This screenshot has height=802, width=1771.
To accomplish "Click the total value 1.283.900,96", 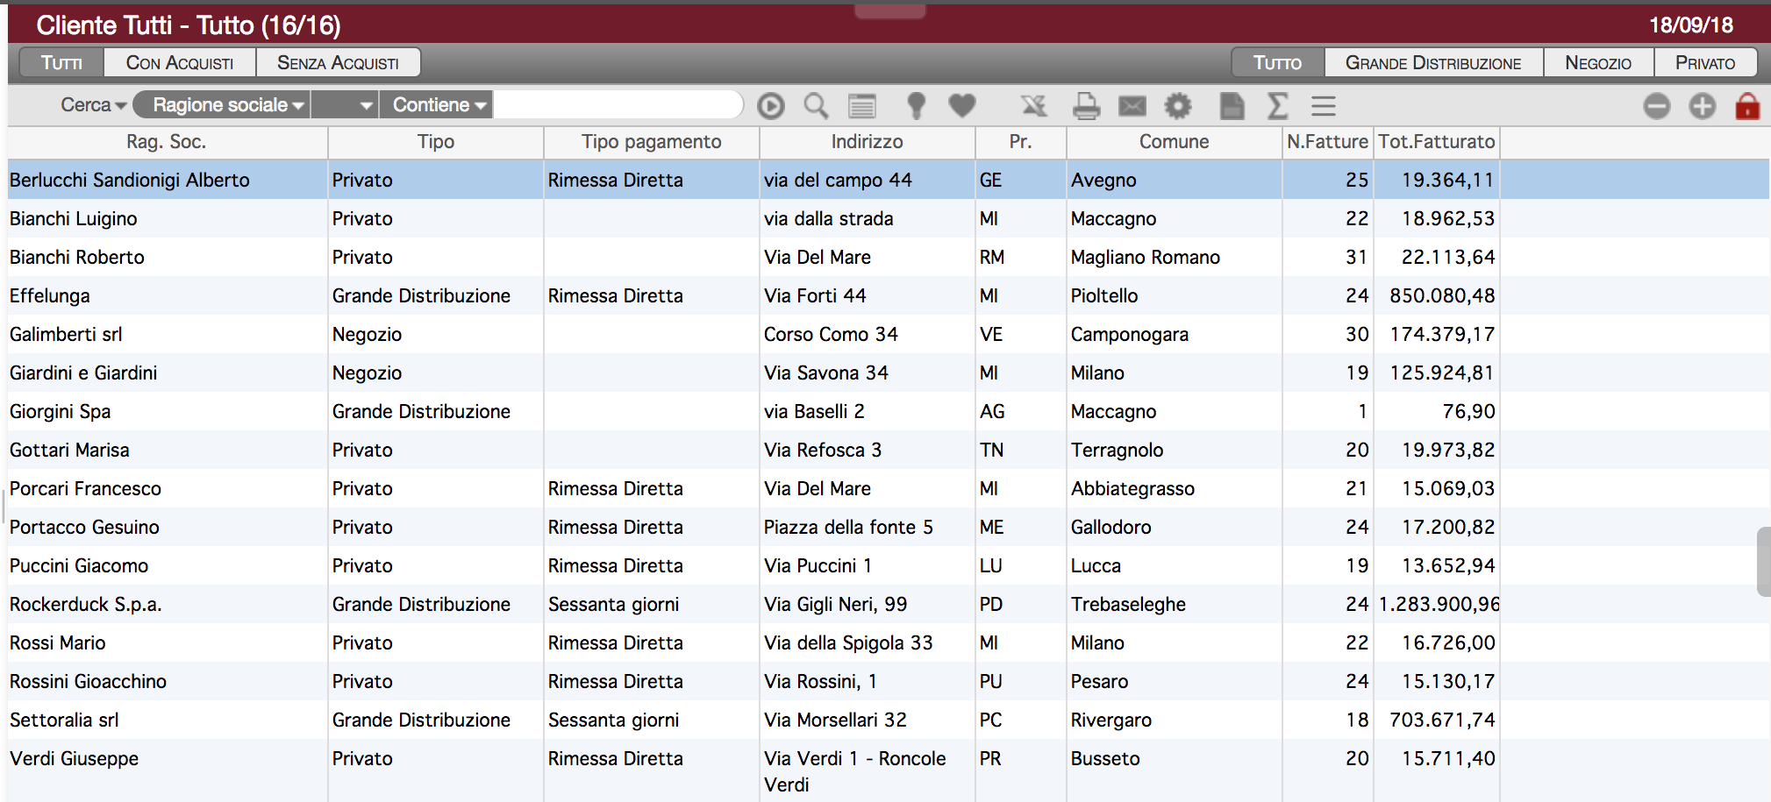I will point(1439,604).
